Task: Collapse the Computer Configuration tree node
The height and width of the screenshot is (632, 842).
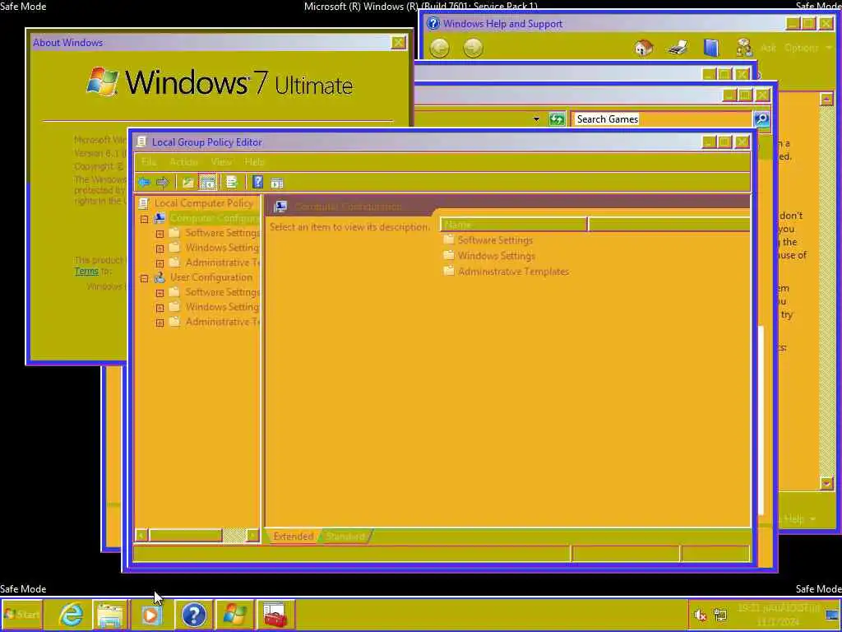Action: point(144,219)
